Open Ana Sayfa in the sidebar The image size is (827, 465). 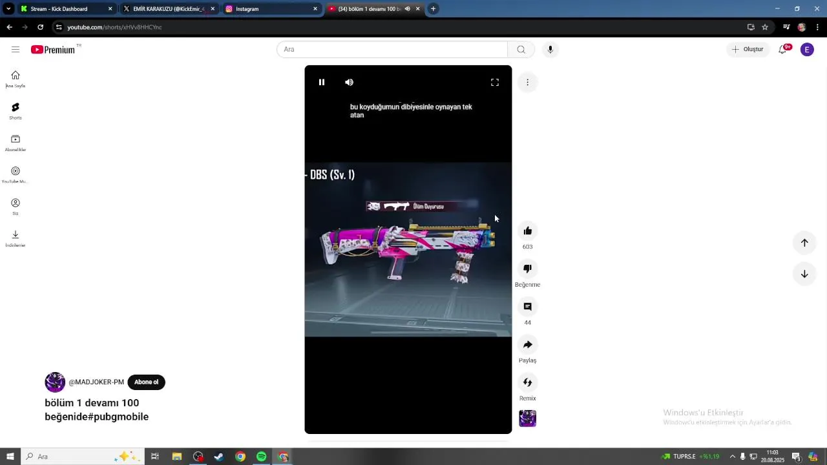click(16, 79)
